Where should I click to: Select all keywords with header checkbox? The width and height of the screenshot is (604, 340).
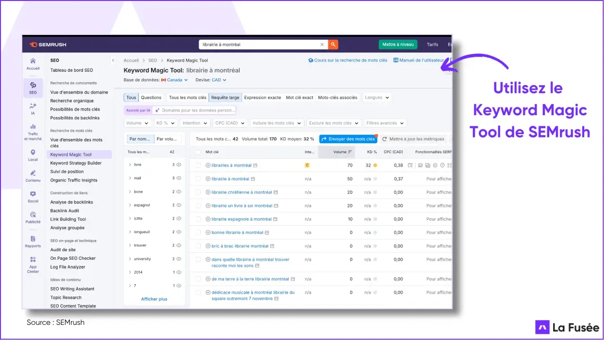click(198, 152)
